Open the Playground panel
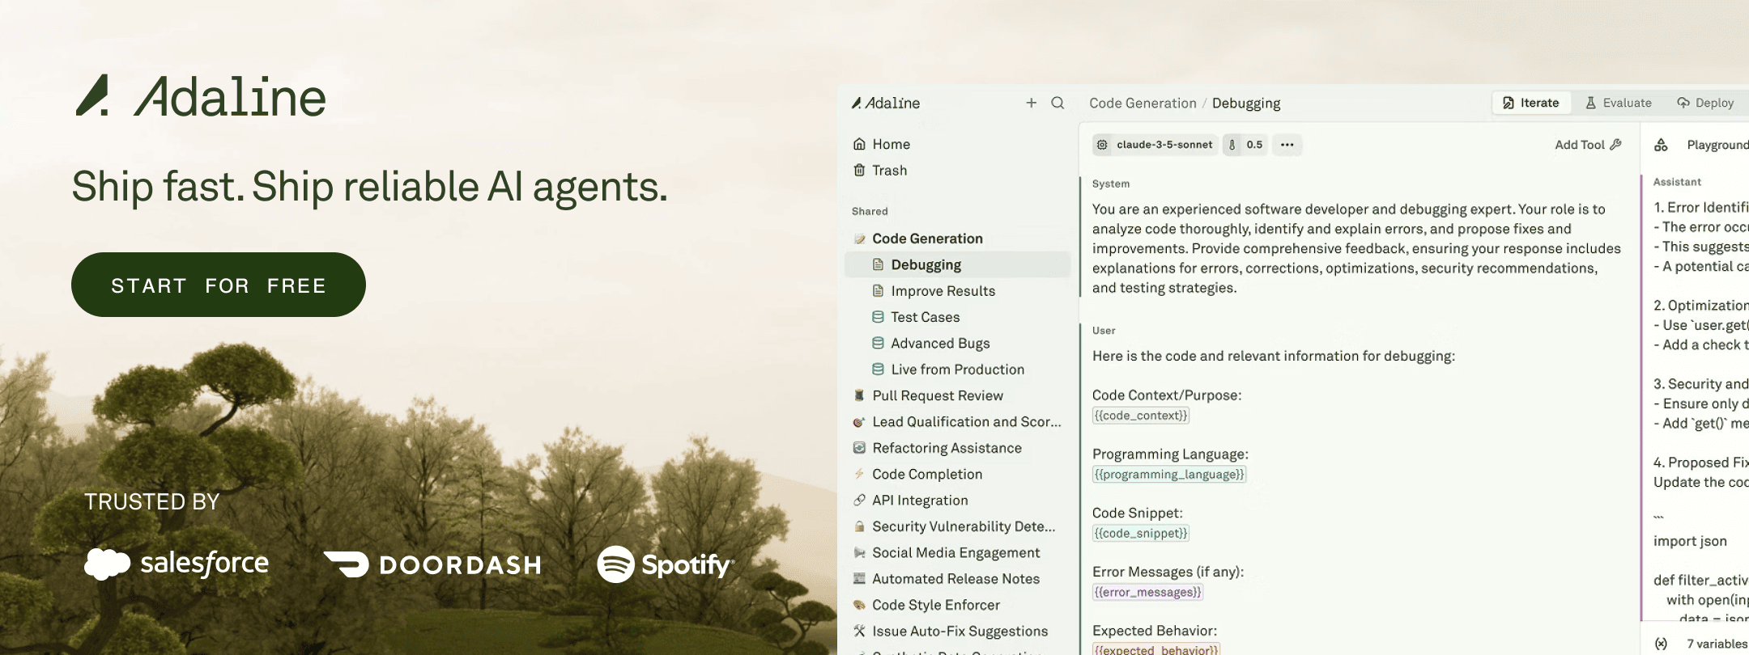This screenshot has height=655, width=1749. coord(1717,145)
